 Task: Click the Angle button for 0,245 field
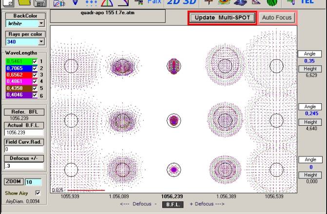(310, 107)
